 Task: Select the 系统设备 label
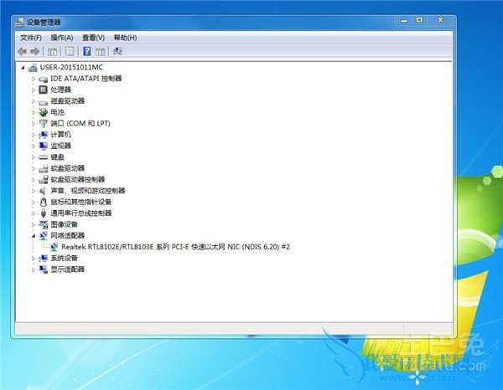click(65, 258)
